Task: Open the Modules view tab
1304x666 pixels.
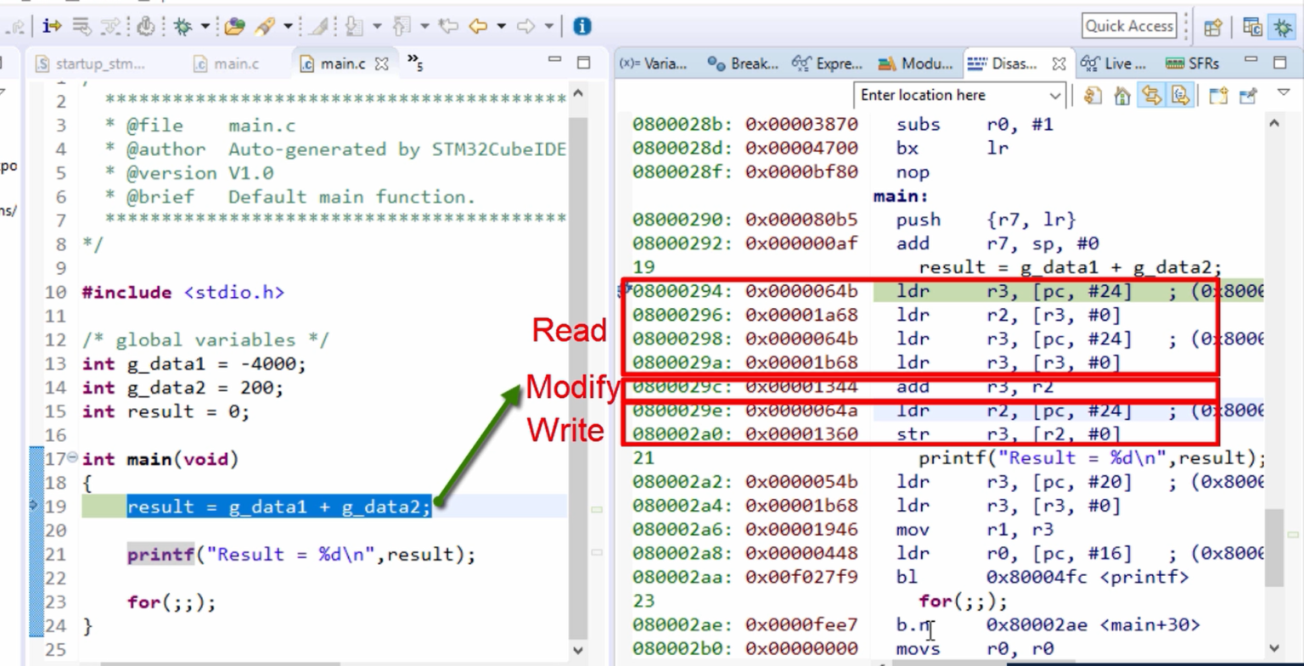Action: coord(915,64)
